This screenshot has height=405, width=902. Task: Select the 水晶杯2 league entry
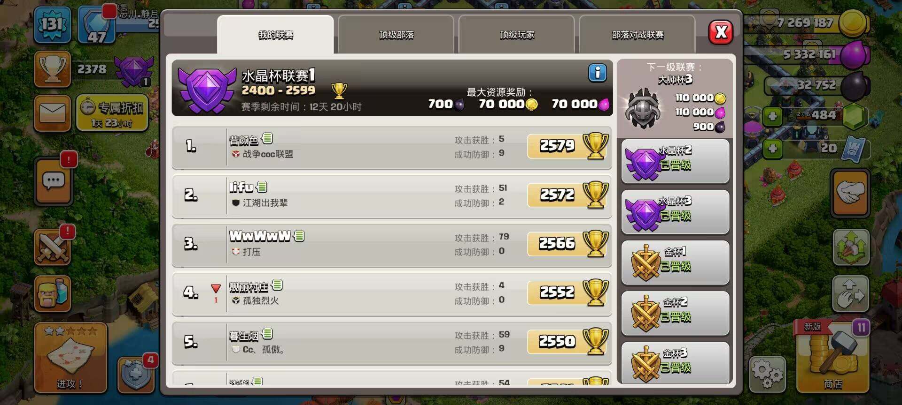click(675, 161)
